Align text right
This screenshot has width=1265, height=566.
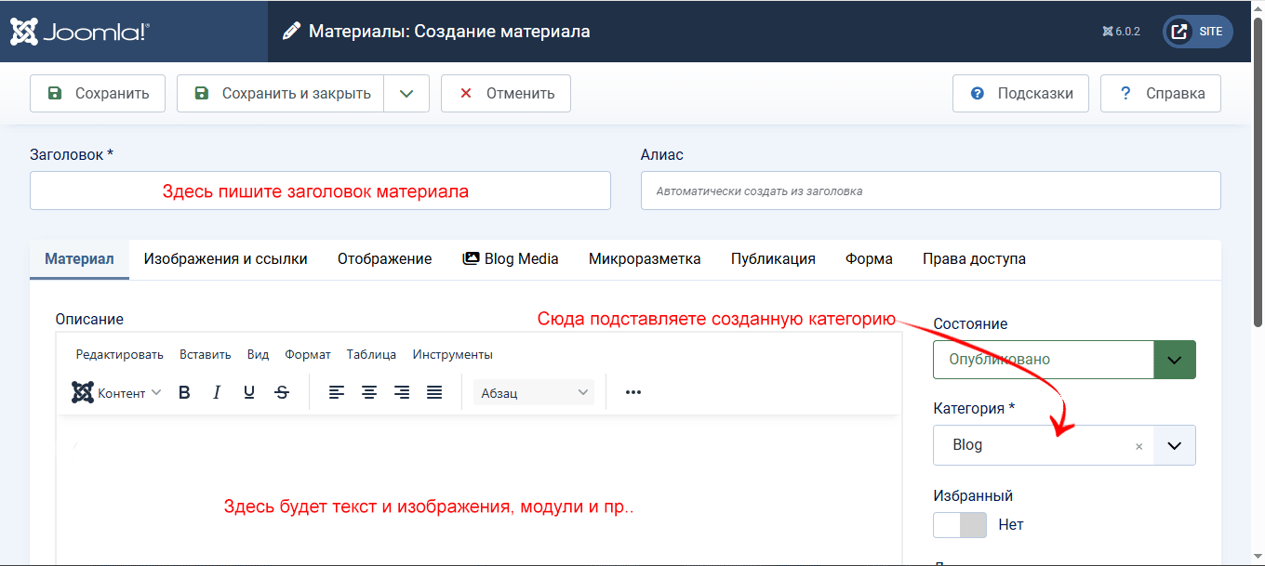coord(402,392)
